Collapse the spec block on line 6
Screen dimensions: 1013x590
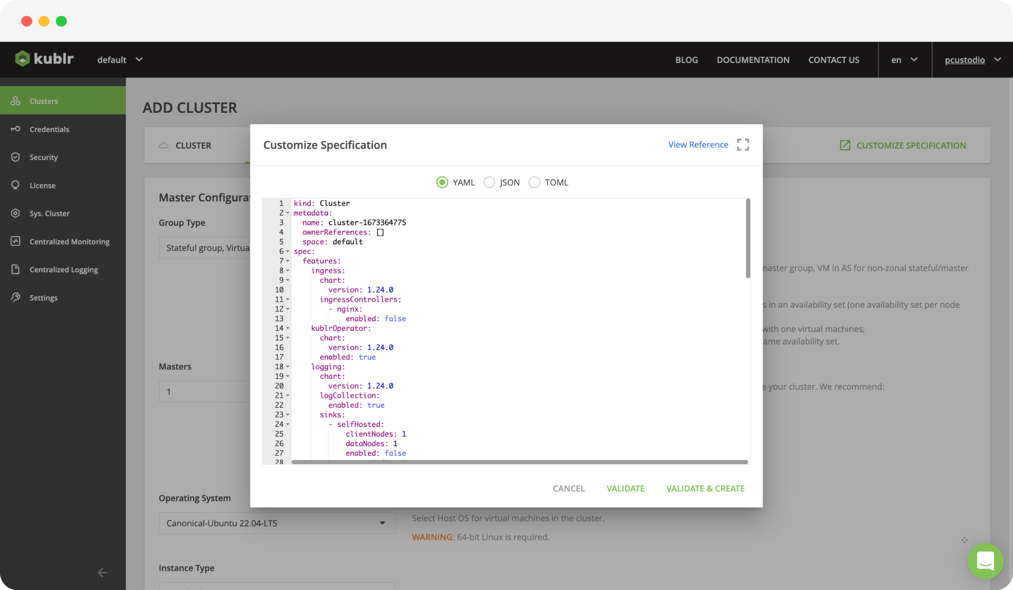point(287,252)
